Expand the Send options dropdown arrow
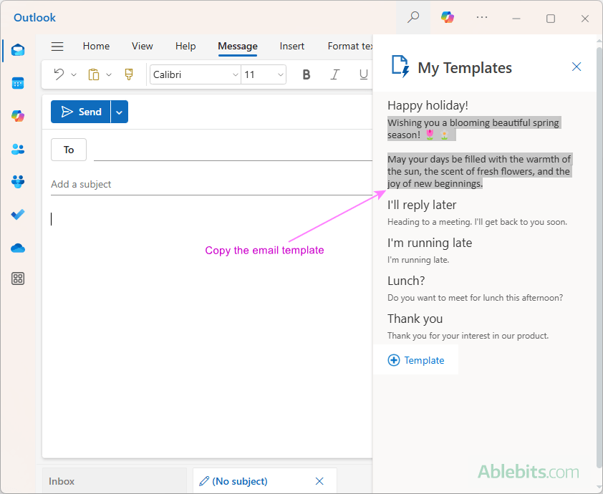 119,112
